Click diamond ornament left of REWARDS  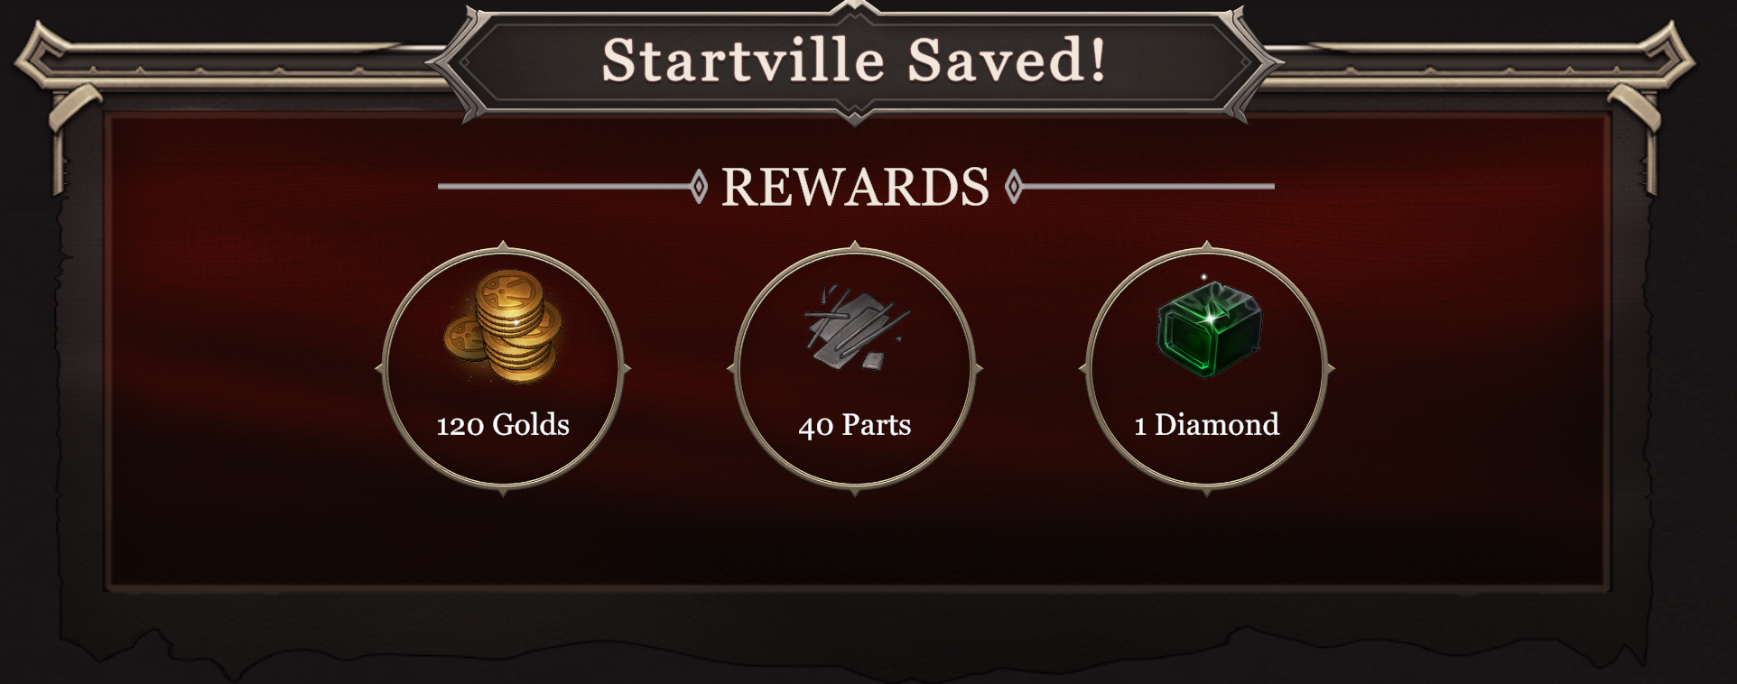click(698, 187)
